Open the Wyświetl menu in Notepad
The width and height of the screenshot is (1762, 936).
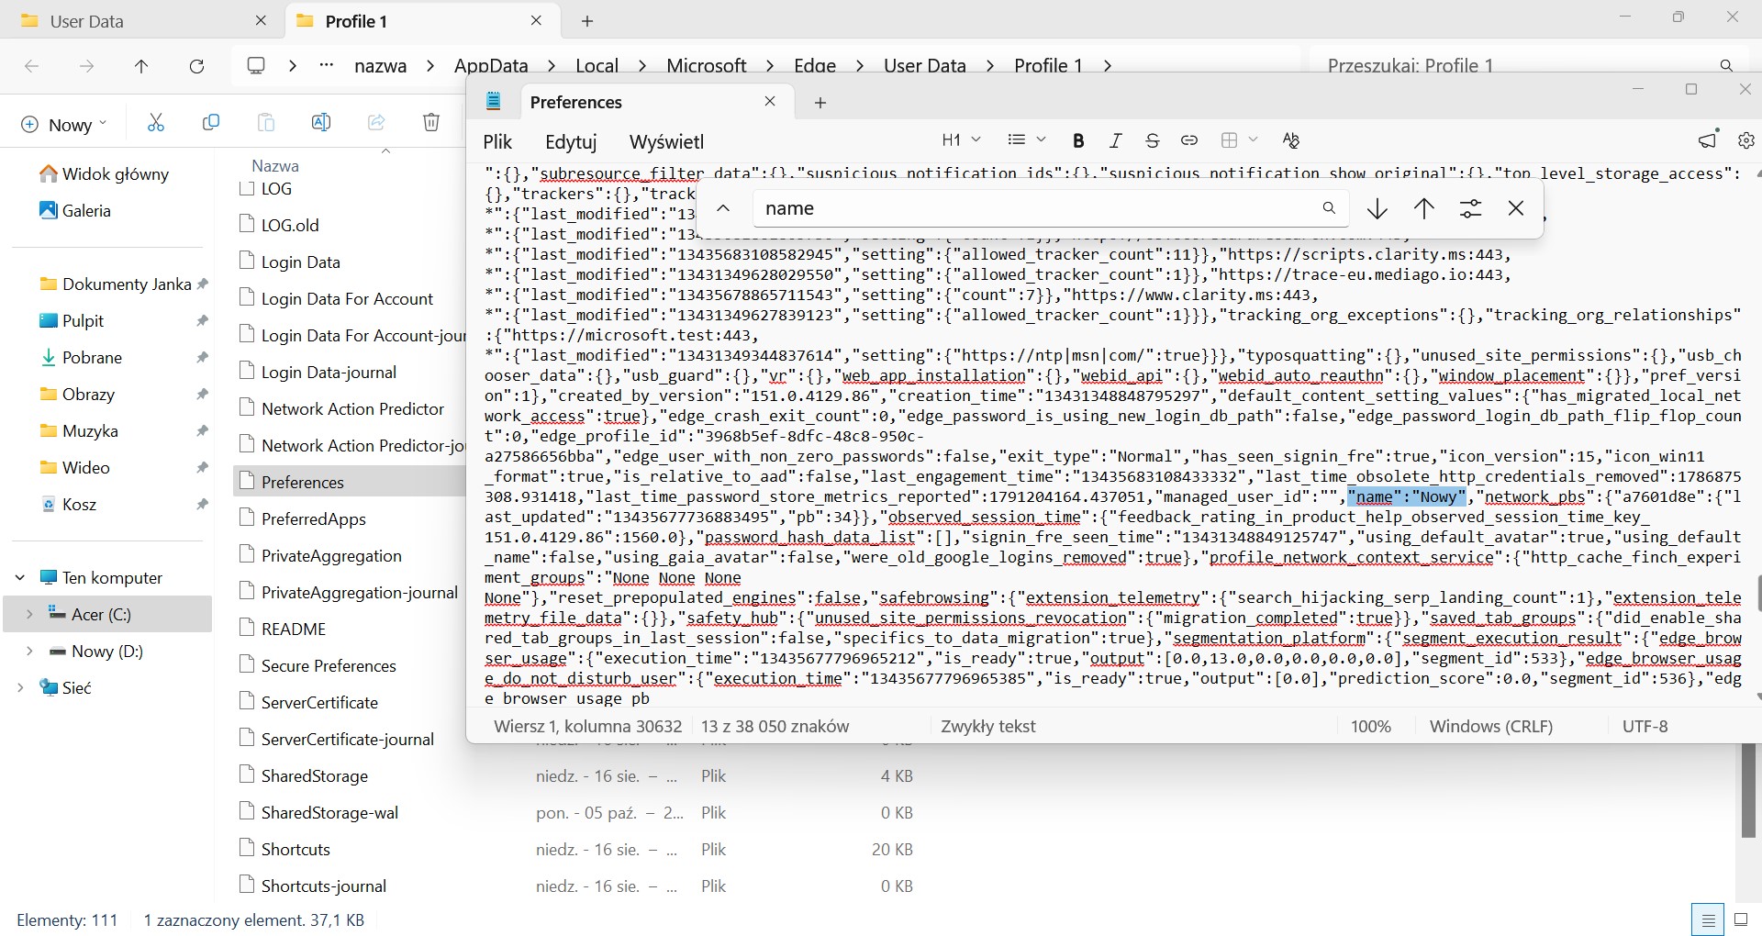(x=666, y=141)
